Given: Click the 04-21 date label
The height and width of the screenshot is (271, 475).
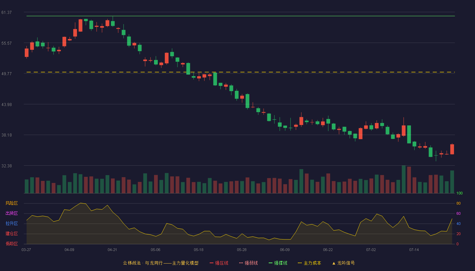Looking at the screenshot, I should point(113,250).
